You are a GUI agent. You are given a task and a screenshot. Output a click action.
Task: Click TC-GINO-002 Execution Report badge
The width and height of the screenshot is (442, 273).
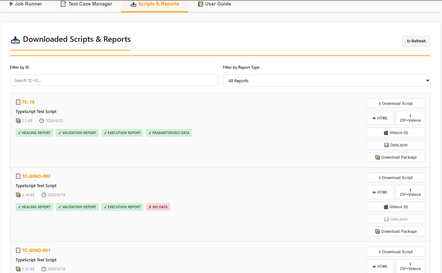(122, 207)
